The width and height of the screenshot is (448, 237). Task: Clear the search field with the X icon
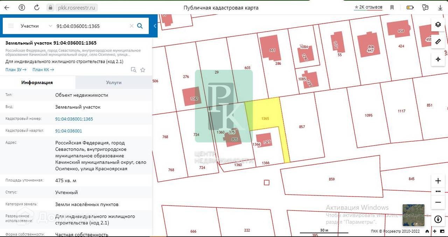pos(132,26)
